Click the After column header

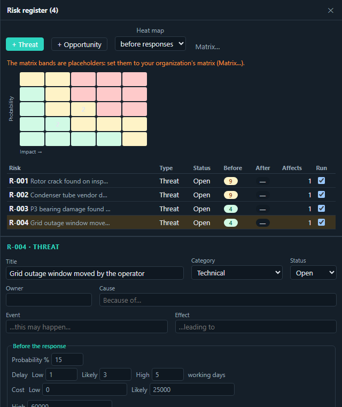(x=263, y=168)
